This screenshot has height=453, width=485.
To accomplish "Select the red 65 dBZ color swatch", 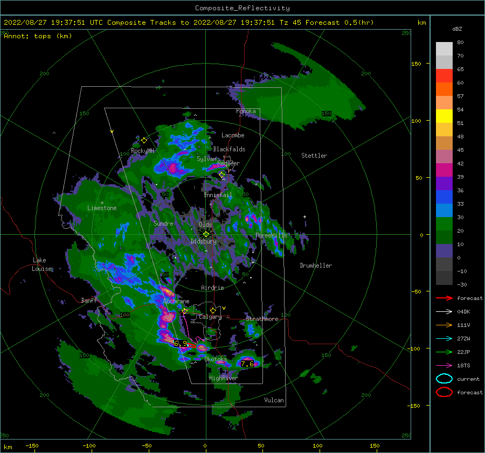I will point(444,76).
